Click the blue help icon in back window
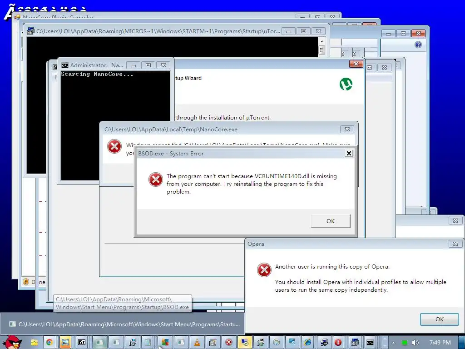 pos(418,45)
